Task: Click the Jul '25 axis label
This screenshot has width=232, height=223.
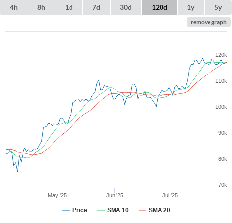Action: tap(170, 195)
